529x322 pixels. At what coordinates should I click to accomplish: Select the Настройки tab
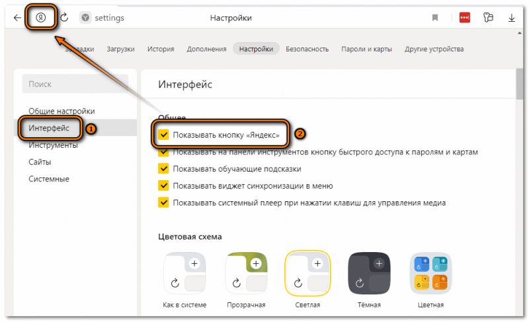pos(256,49)
